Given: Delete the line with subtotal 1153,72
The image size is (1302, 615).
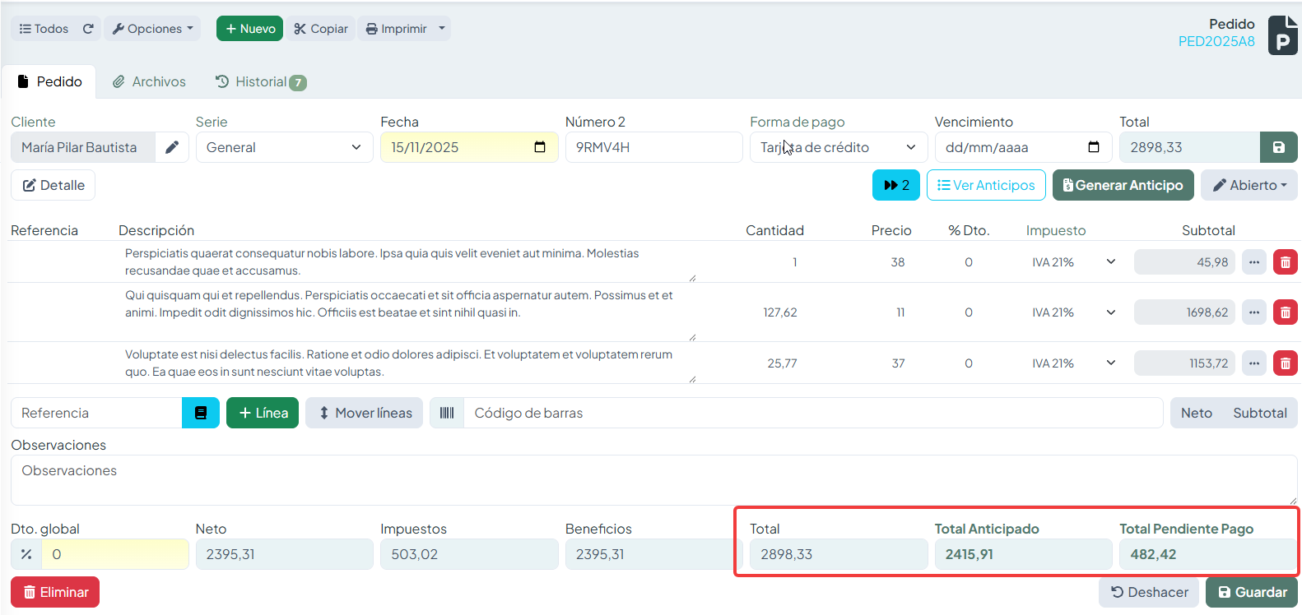Looking at the screenshot, I should [x=1286, y=363].
